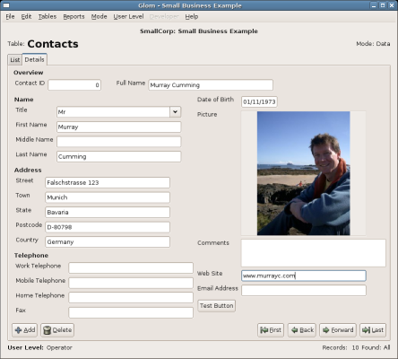Focus the Email Address field
398x359 pixels.
tap(304, 291)
